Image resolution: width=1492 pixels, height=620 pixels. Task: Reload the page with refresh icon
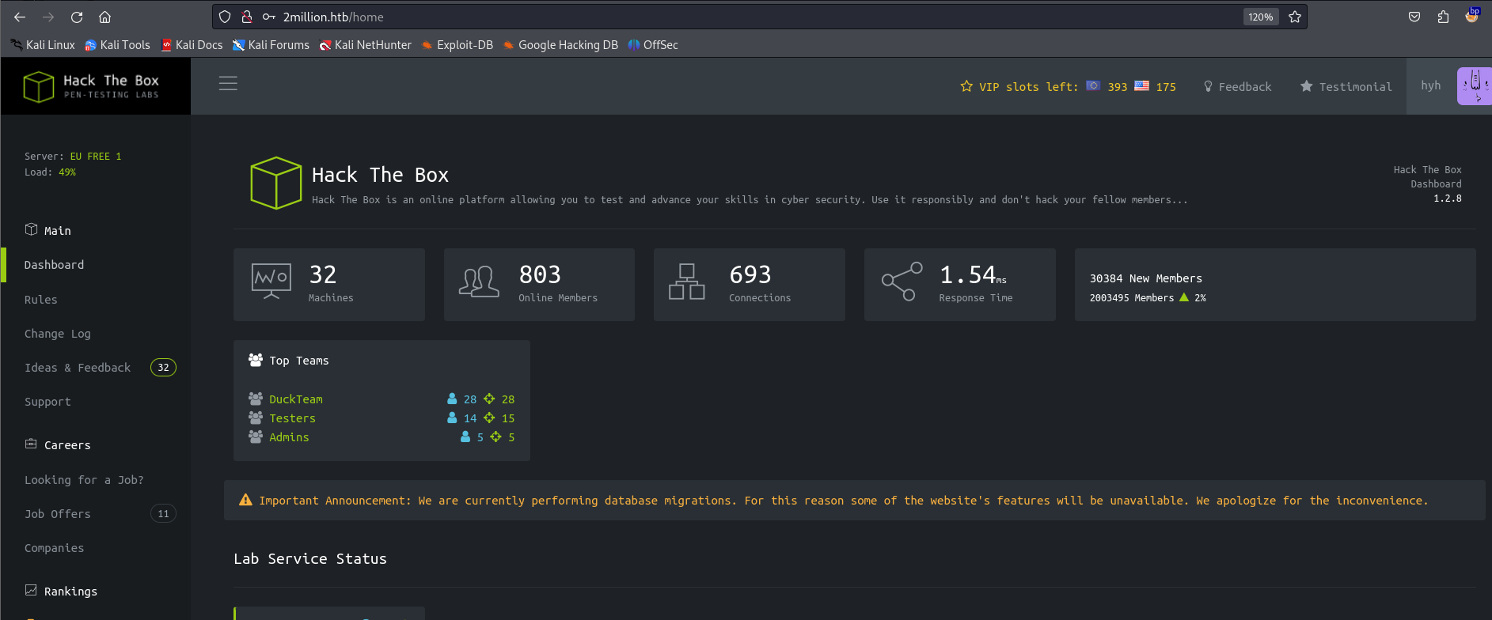pyautogui.click(x=77, y=17)
